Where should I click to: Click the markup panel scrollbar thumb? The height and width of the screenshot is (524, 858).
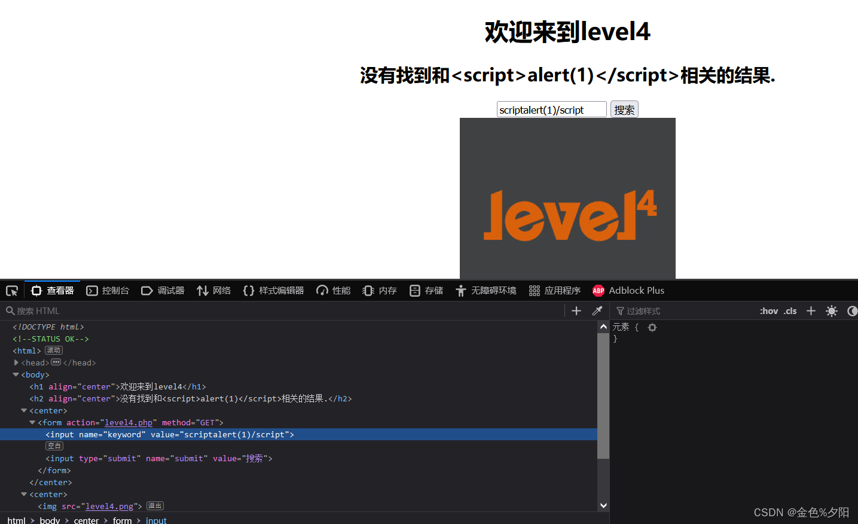pyautogui.click(x=603, y=395)
